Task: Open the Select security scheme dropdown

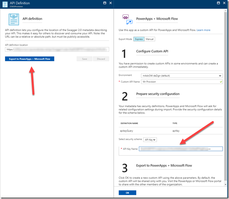Action: click(150, 140)
